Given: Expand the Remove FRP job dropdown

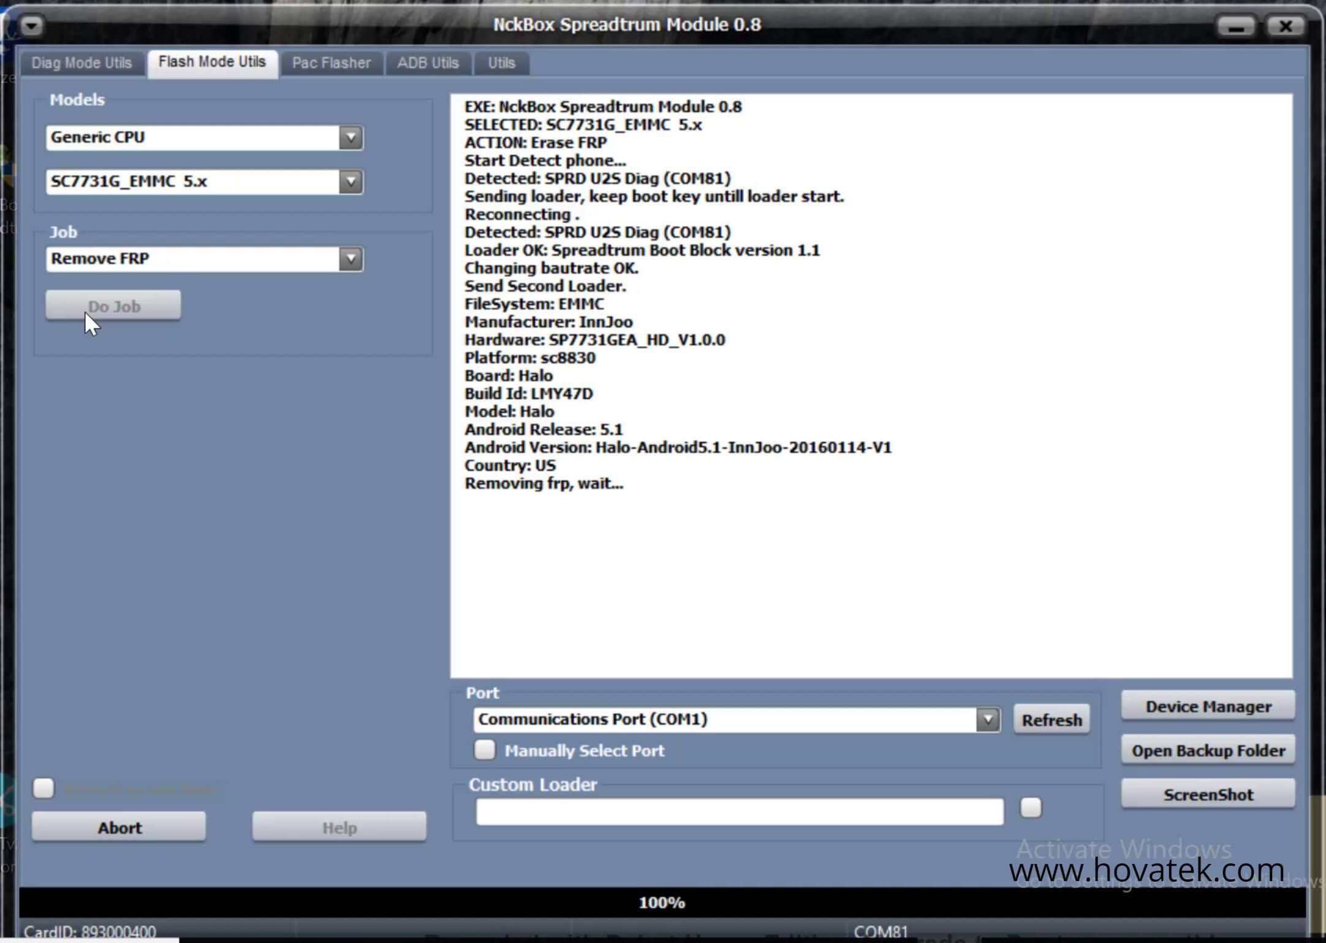Looking at the screenshot, I should pyautogui.click(x=350, y=259).
